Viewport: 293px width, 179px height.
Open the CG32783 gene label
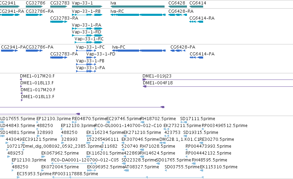click(60, 3)
